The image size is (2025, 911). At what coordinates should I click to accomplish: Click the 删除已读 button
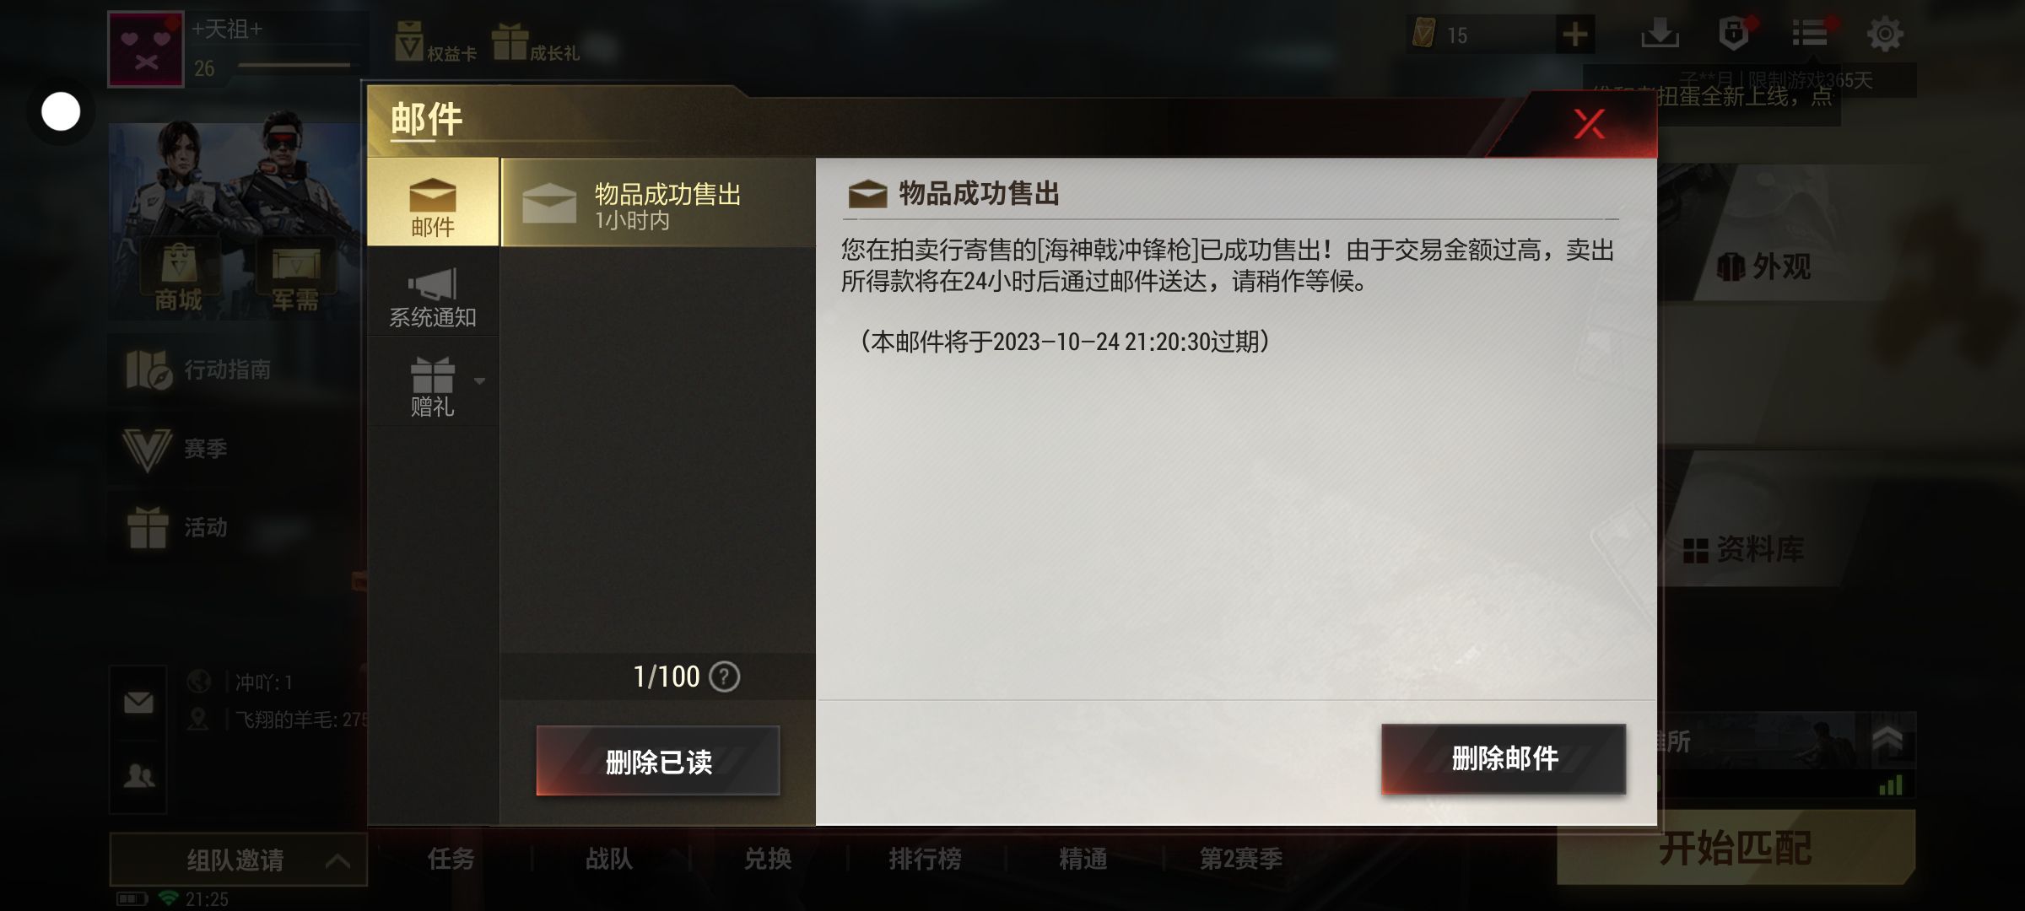tap(658, 761)
